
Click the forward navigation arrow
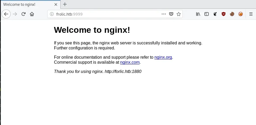[15, 14]
